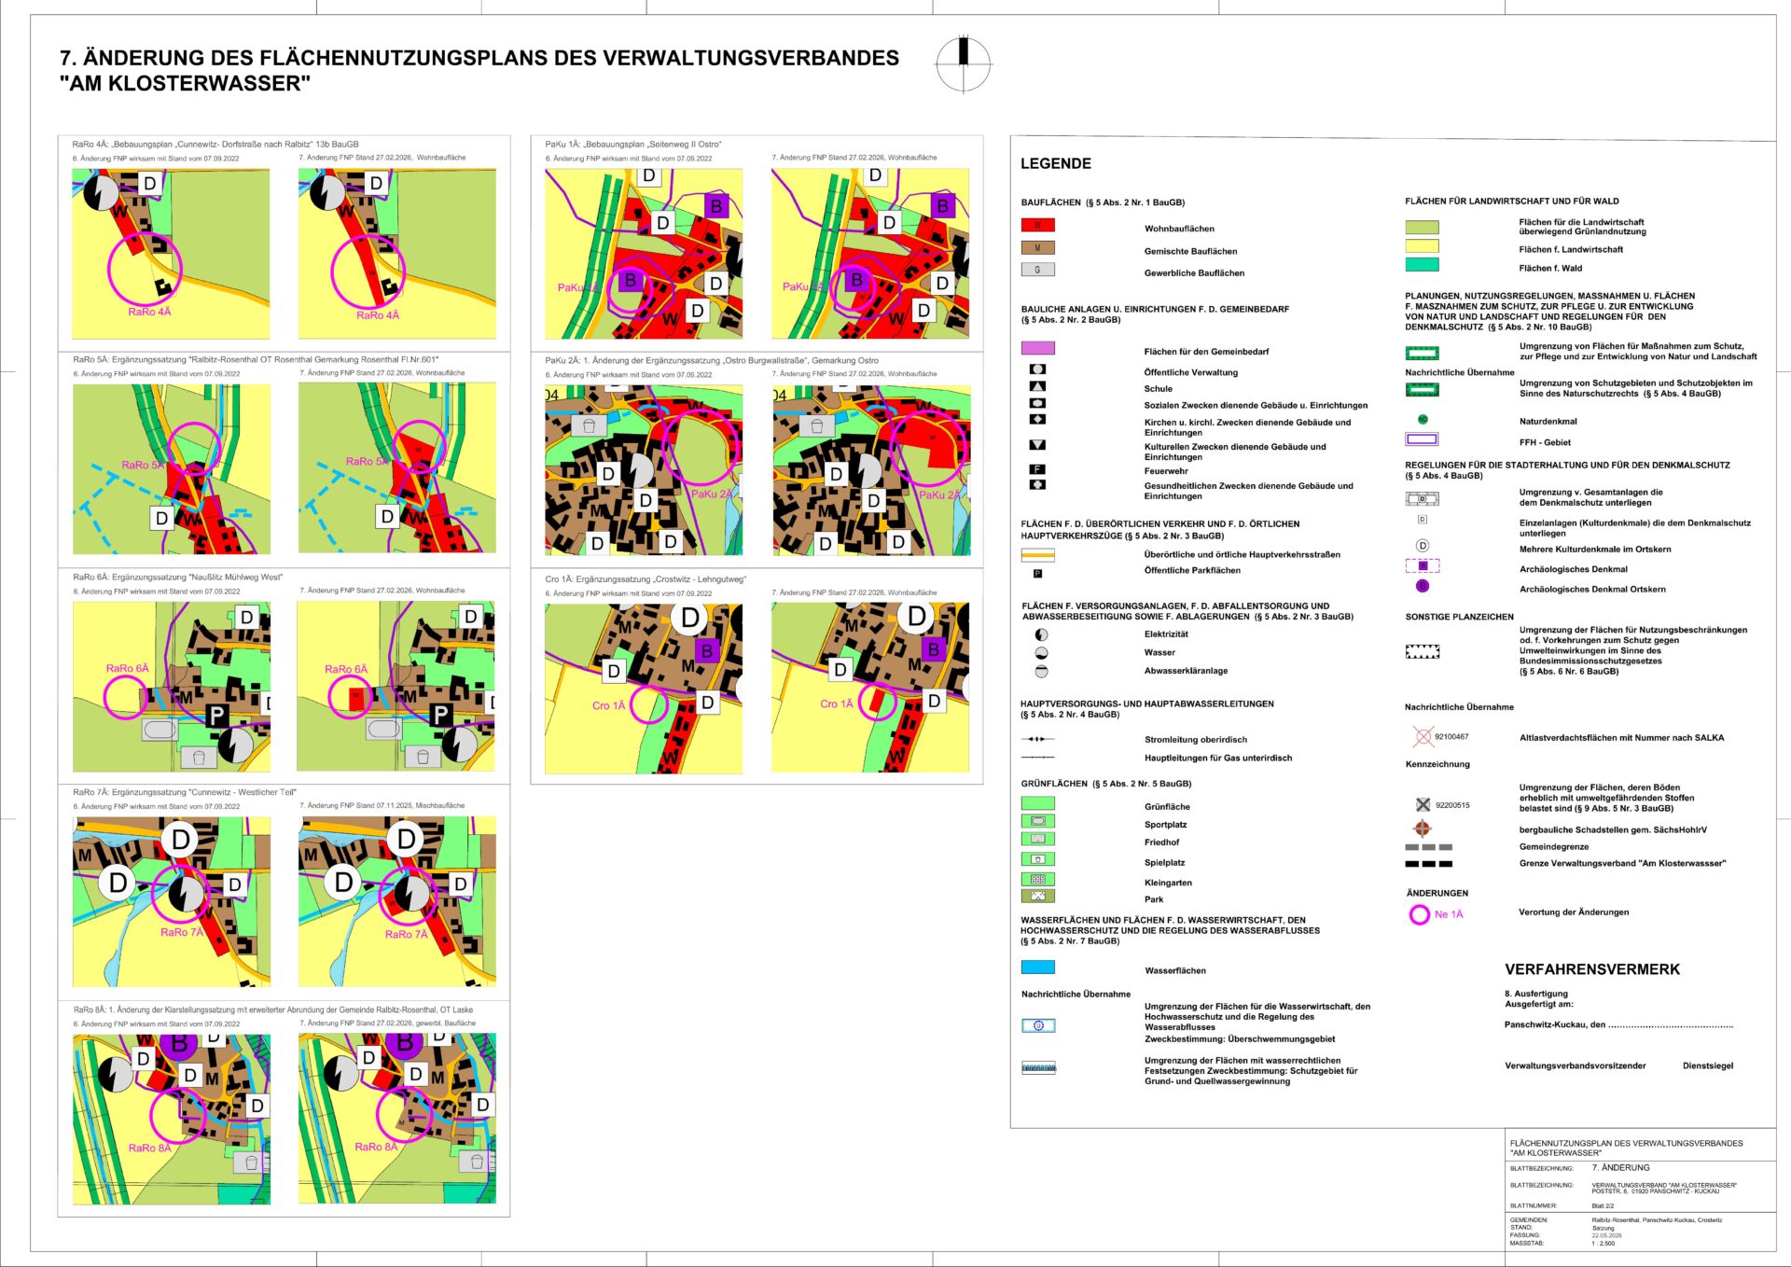Image resolution: width=1791 pixels, height=1267 pixels.
Task: Click the light green Grünfläche swatch
Action: point(1037,803)
